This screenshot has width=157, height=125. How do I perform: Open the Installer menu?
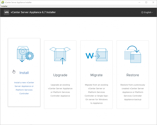pos(4,6)
